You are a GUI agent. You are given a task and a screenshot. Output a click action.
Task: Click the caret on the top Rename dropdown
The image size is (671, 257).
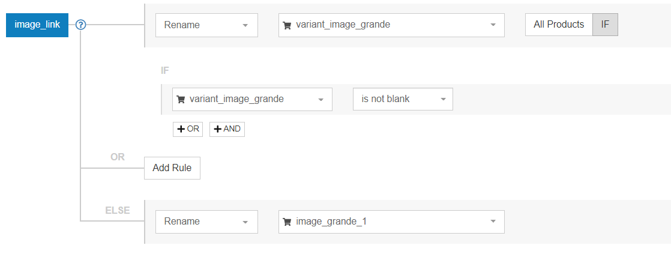[x=245, y=25]
